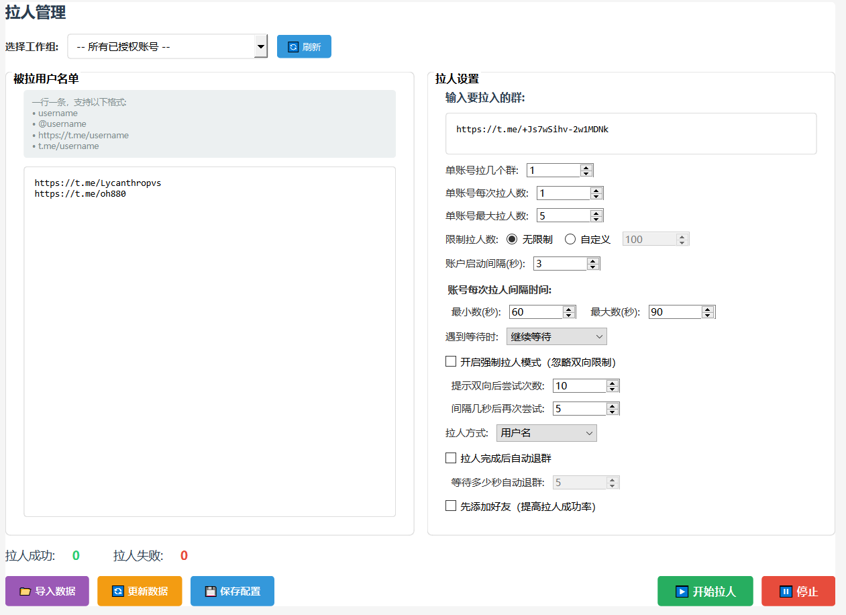Open the 拉人方式 dropdown
846x615 pixels.
[x=546, y=433]
